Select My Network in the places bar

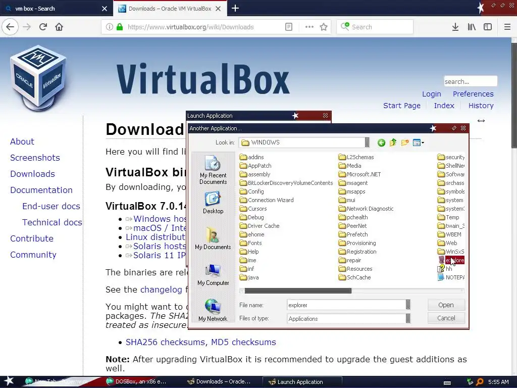[213, 310]
